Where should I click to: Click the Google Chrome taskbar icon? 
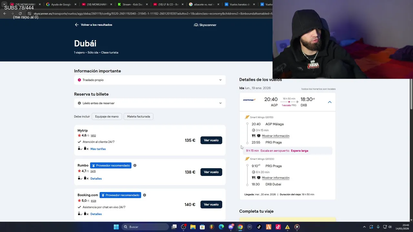click(240, 227)
